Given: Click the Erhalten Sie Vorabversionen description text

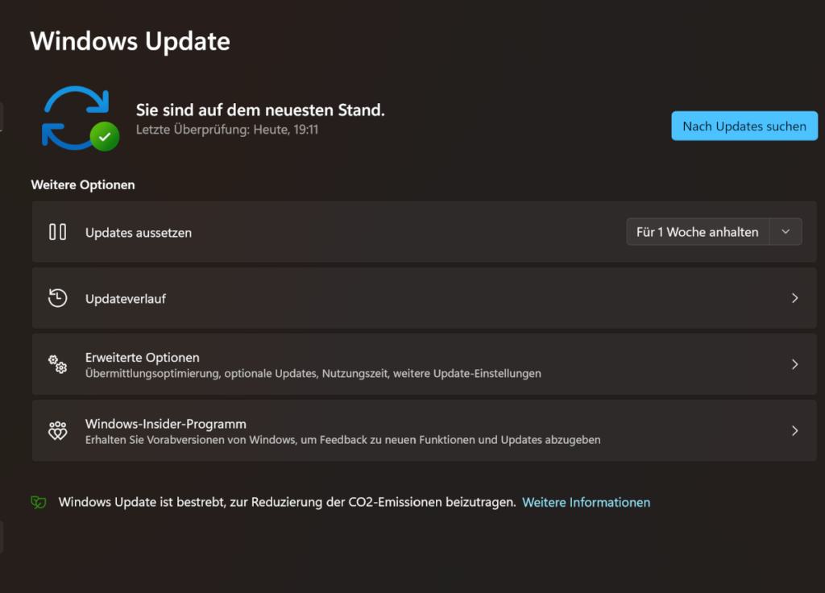Looking at the screenshot, I should click(342, 440).
